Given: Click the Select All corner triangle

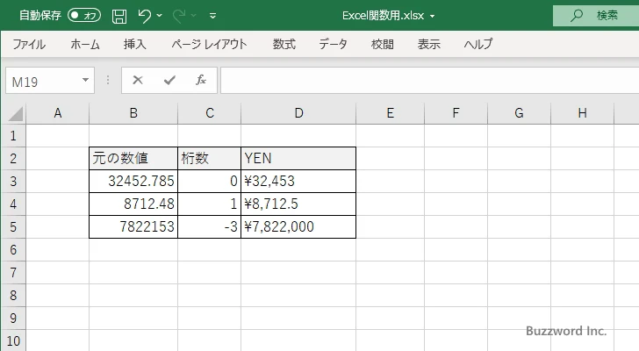Looking at the screenshot, I should tap(14, 112).
